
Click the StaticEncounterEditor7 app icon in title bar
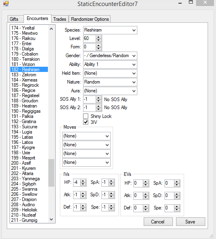coord(6,4)
